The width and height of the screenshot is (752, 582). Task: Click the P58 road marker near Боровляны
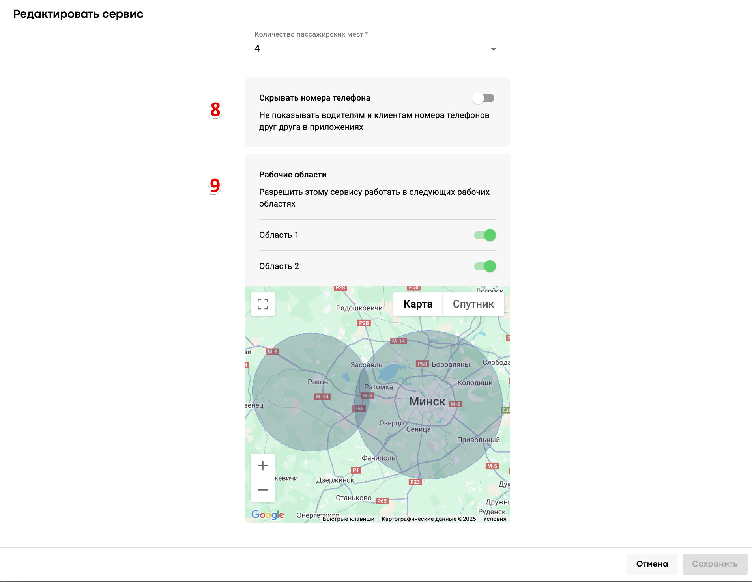tap(423, 364)
